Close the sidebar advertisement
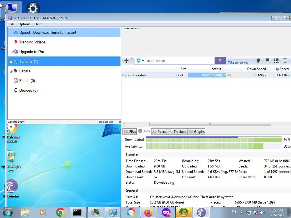 (120, 122)
